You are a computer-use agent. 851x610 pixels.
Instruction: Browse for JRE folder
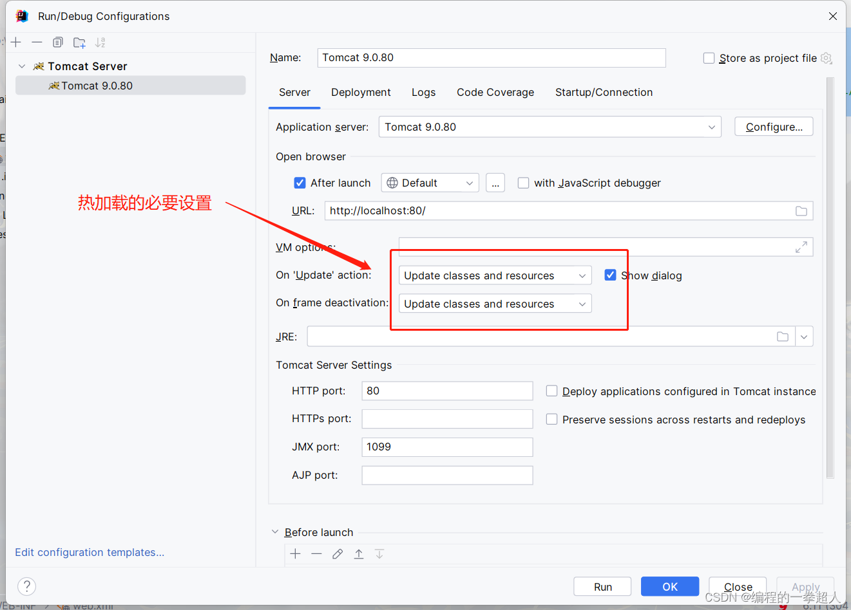[x=783, y=337]
